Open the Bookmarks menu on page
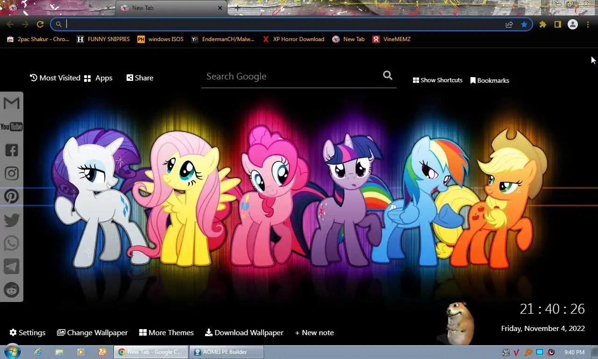The height and width of the screenshot is (359, 598). coord(490,80)
